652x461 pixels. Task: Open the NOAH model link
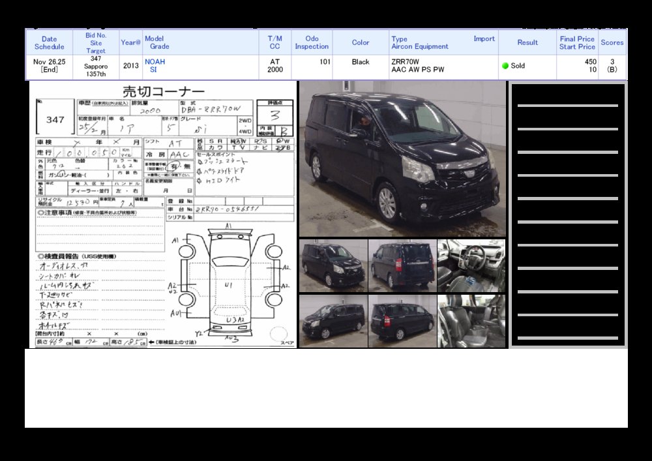click(x=155, y=61)
